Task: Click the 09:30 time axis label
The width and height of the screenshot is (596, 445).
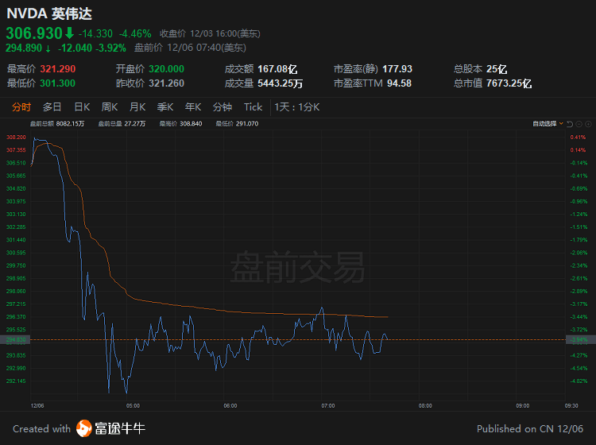Action: [x=571, y=406]
